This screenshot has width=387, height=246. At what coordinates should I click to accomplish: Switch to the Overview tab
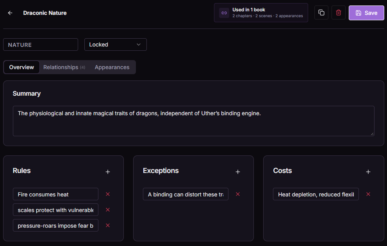[x=21, y=67]
